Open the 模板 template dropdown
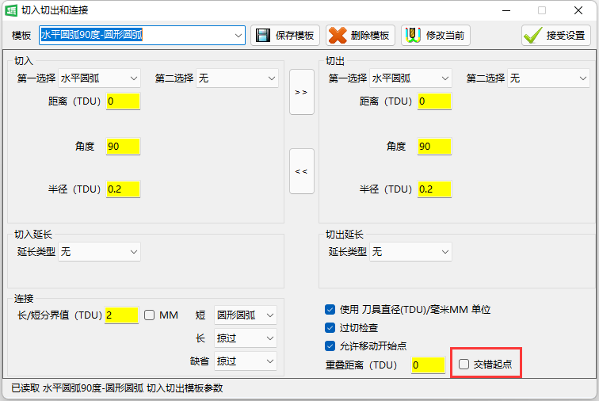The height and width of the screenshot is (401, 599). click(x=238, y=36)
